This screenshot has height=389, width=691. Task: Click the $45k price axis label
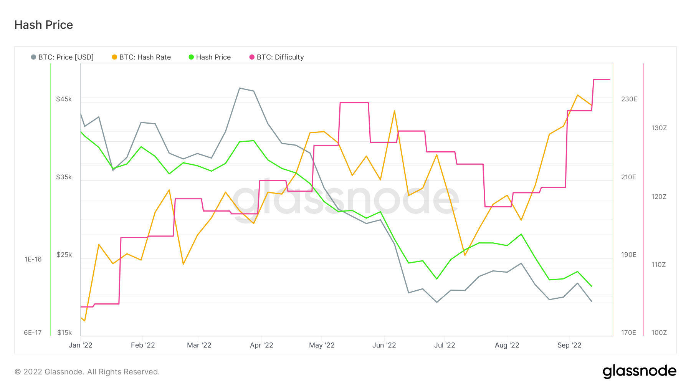[x=64, y=99]
